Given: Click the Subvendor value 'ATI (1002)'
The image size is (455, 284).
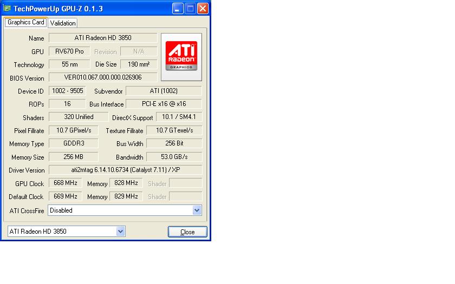Looking at the screenshot, I should 164,91.
